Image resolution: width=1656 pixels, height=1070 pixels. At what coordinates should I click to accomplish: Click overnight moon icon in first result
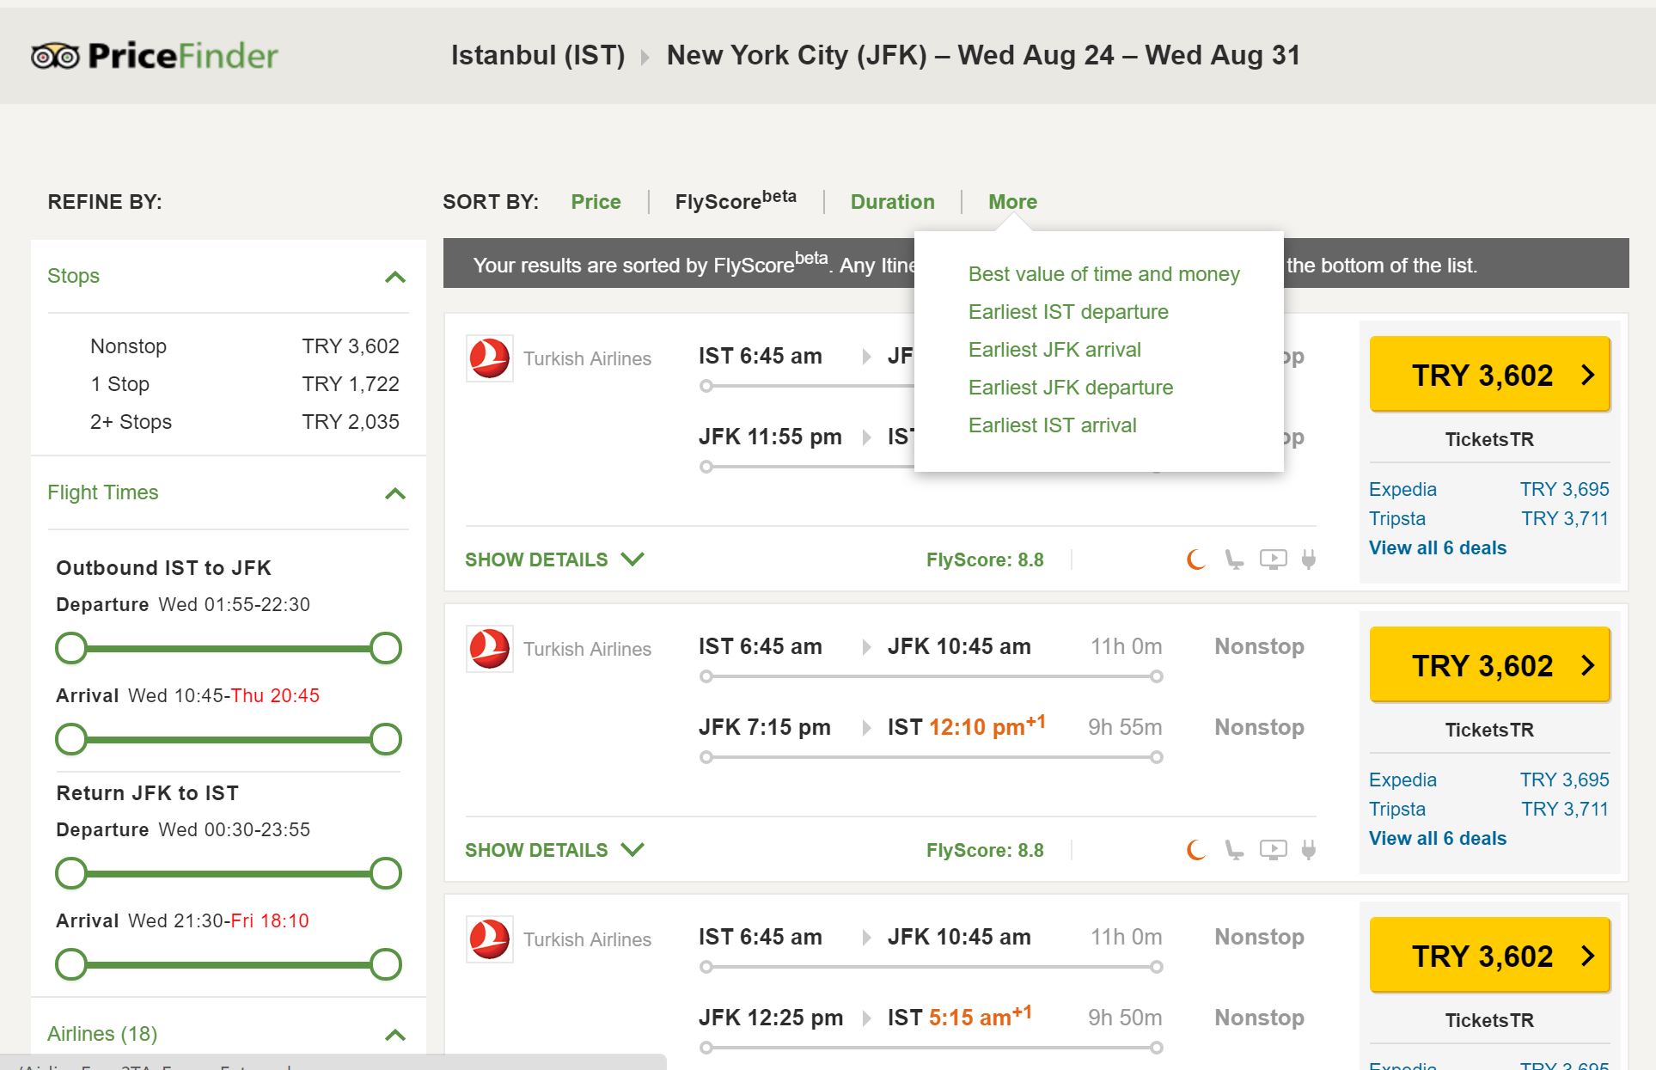(x=1195, y=559)
